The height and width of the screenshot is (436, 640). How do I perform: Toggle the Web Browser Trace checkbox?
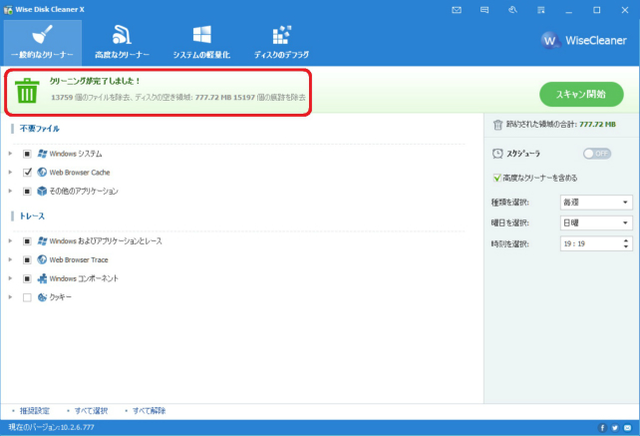27,259
